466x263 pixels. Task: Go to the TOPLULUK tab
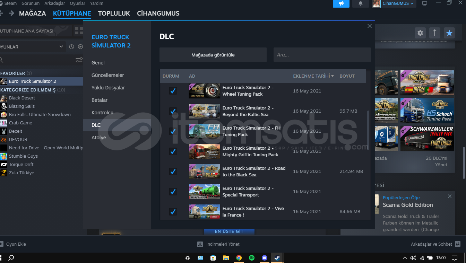pos(114,14)
